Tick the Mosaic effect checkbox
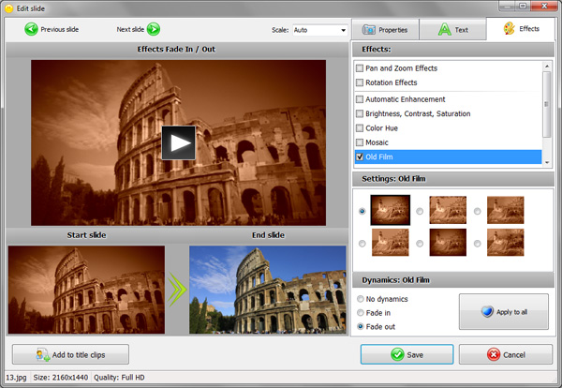This screenshot has height=388, width=562. 360,142
